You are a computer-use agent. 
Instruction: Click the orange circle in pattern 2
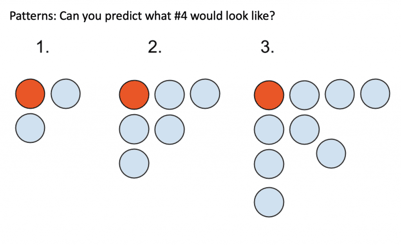pos(134,95)
